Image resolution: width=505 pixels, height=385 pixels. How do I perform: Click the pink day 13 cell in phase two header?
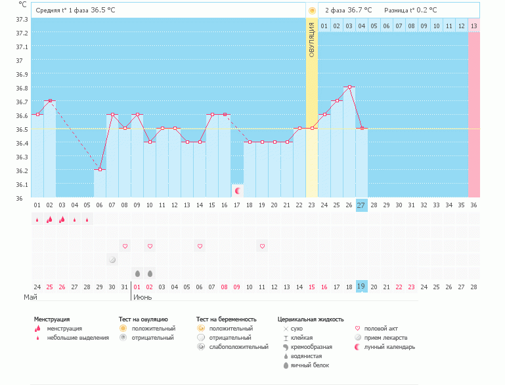pos(473,26)
